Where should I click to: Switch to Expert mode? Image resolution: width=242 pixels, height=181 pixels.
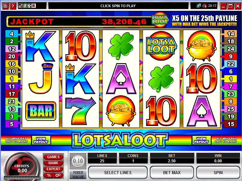pos(53,169)
